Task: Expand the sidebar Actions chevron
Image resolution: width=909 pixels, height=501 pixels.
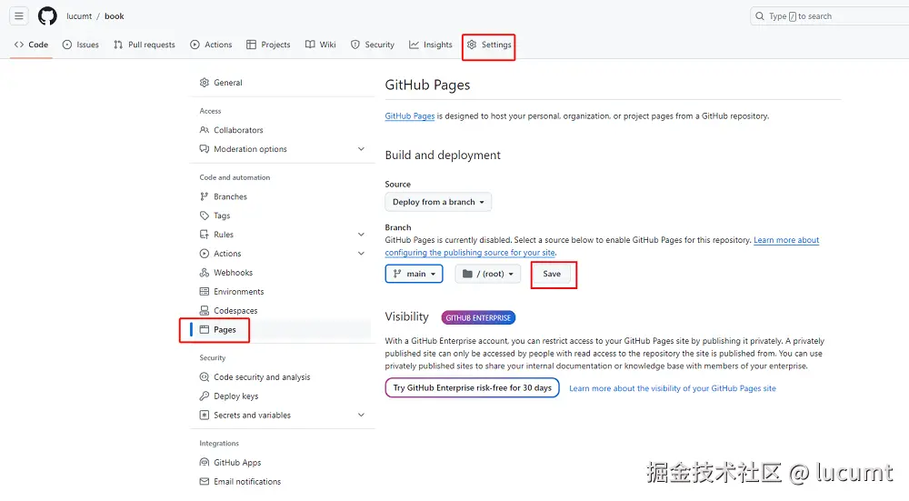Action: [361, 254]
